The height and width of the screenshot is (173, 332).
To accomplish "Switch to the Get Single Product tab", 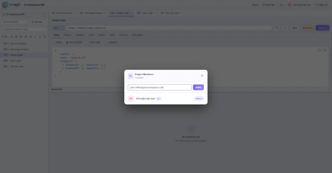I will click(x=92, y=13).
